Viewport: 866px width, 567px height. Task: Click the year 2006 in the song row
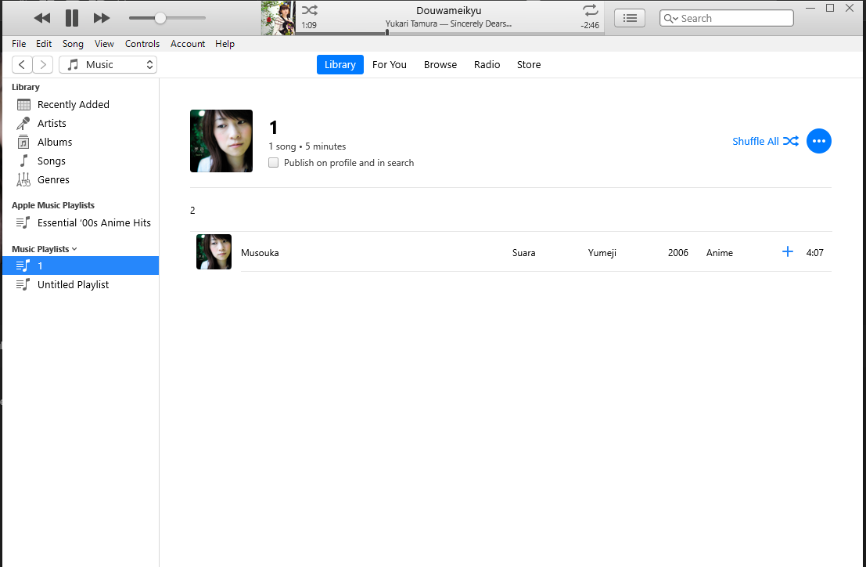pos(678,252)
